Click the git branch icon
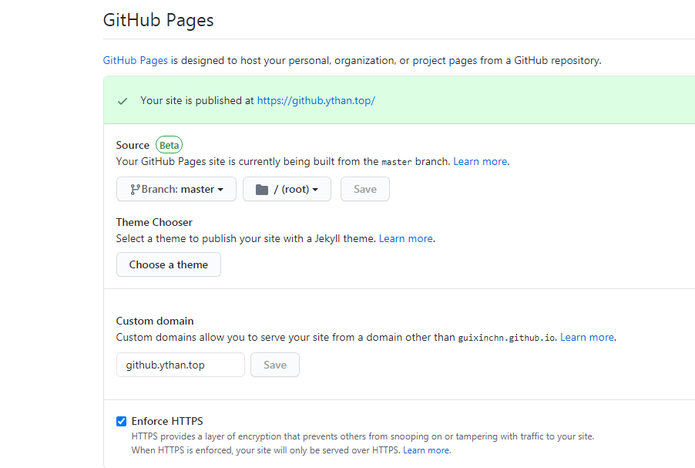Viewport: 695px width, 468px height. [135, 190]
